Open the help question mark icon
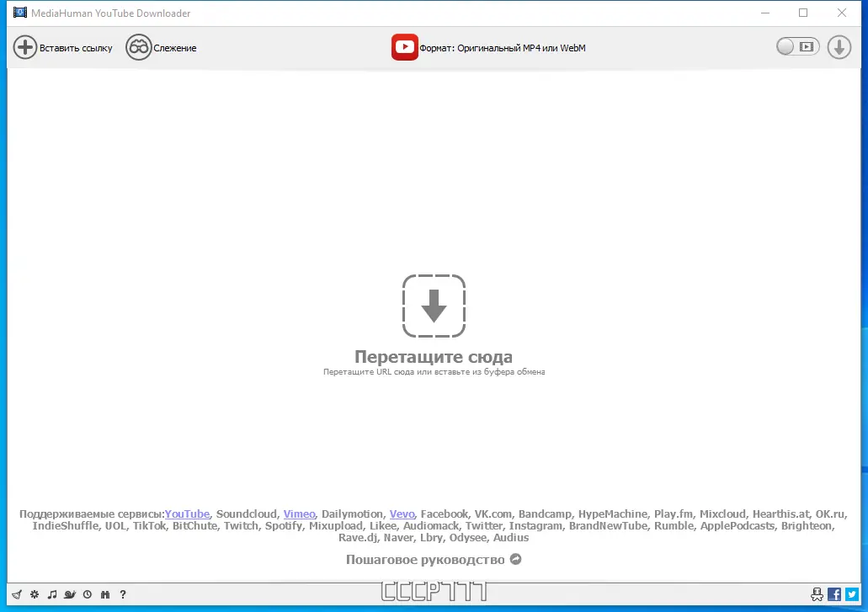Screen dimensions: 868x612 pos(123,594)
